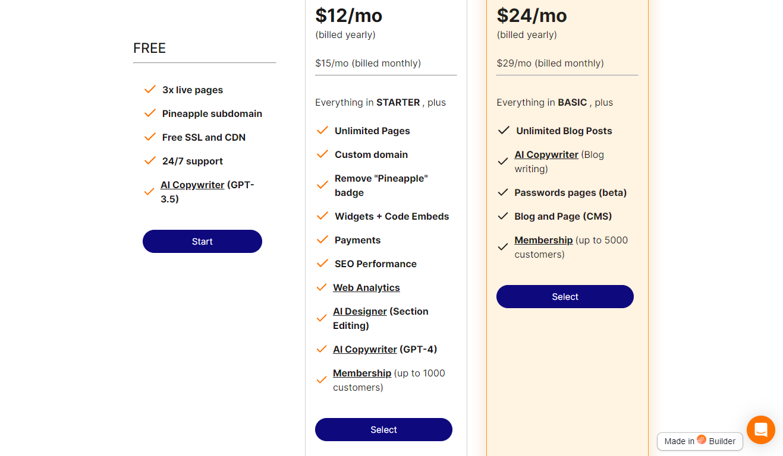This screenshot has height=456, width=783.
Task: Open AI Copywriter (Blog writing) link
Action: coord(546,154)
